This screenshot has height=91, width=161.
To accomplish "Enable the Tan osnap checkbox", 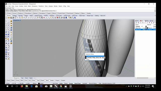I will [36, 80].
